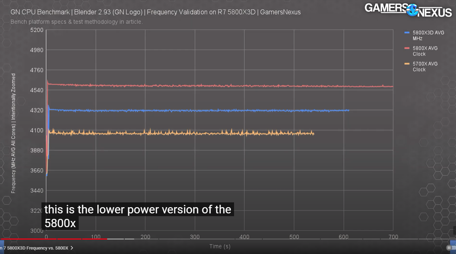Viewport: 456px width, 254px height.
Task: Click the legend label '5800X AVG Clock'
Action: coord(425,51)
